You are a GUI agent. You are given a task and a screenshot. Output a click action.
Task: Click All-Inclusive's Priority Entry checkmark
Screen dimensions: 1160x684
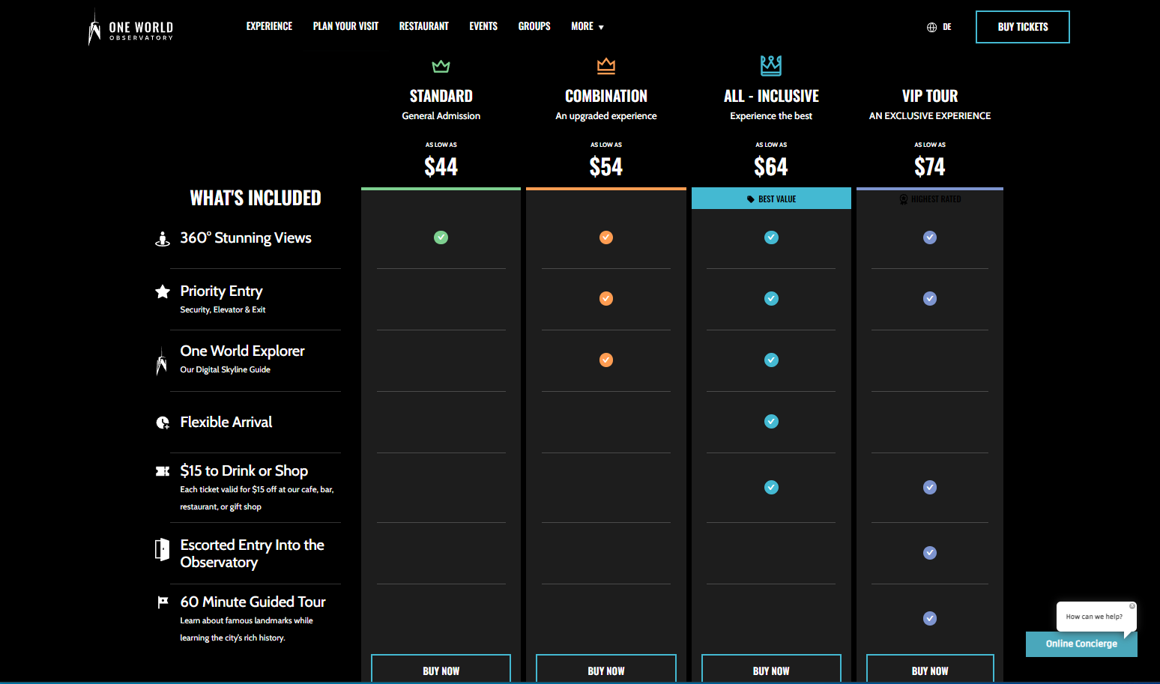pyautogui.click(x=771, y=299)
